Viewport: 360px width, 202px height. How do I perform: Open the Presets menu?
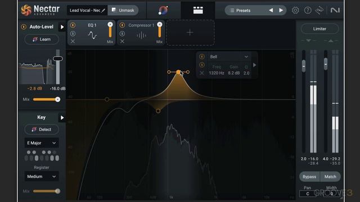[244, 10]
